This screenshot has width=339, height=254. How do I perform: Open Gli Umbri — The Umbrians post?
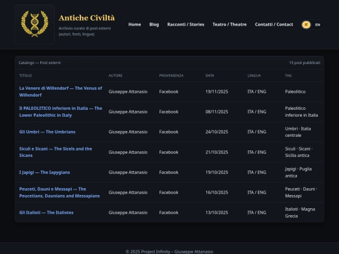click(x=47, y=132)
